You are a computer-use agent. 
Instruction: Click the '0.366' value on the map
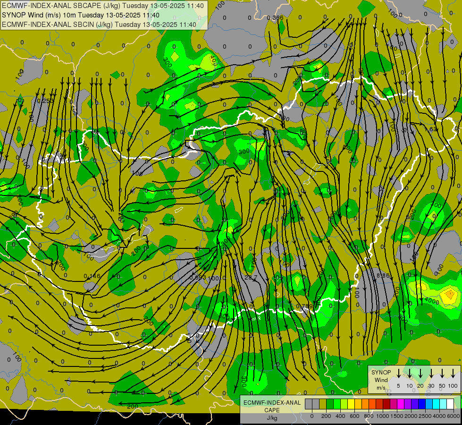[x=275, y=18]
